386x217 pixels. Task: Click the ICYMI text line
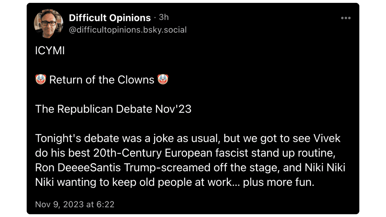coord(50,51)
